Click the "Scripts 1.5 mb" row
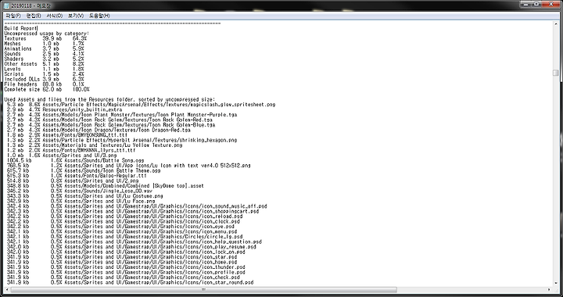The width and height of the screenshot is (563, 297). [x=44, y=74]
